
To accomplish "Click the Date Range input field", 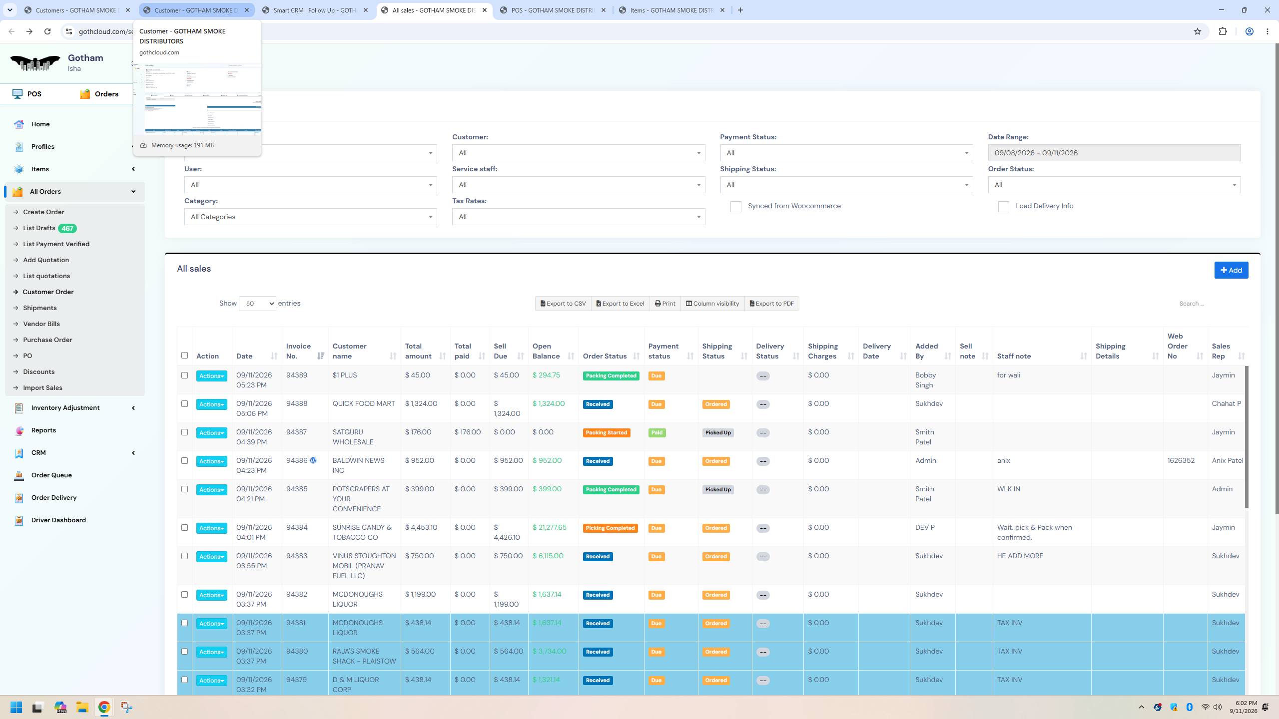I will coord(1114,153).
